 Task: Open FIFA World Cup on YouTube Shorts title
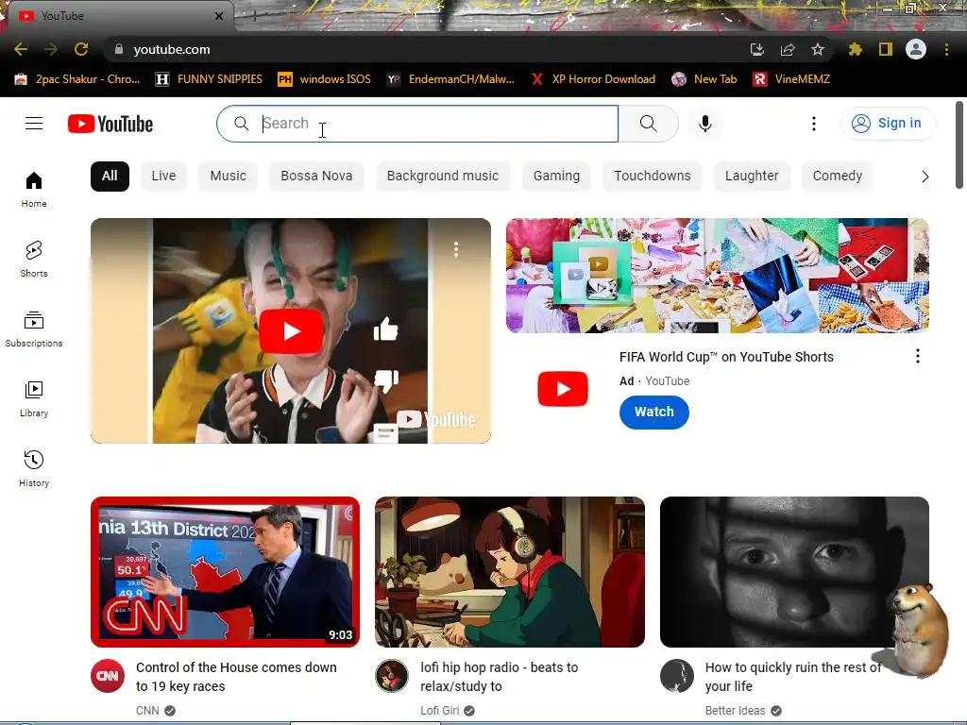pos(726,357)
